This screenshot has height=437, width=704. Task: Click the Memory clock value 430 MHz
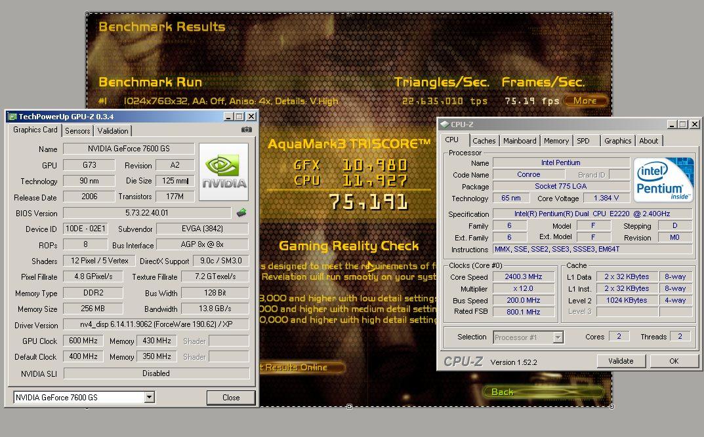click(x=157, y=341)
